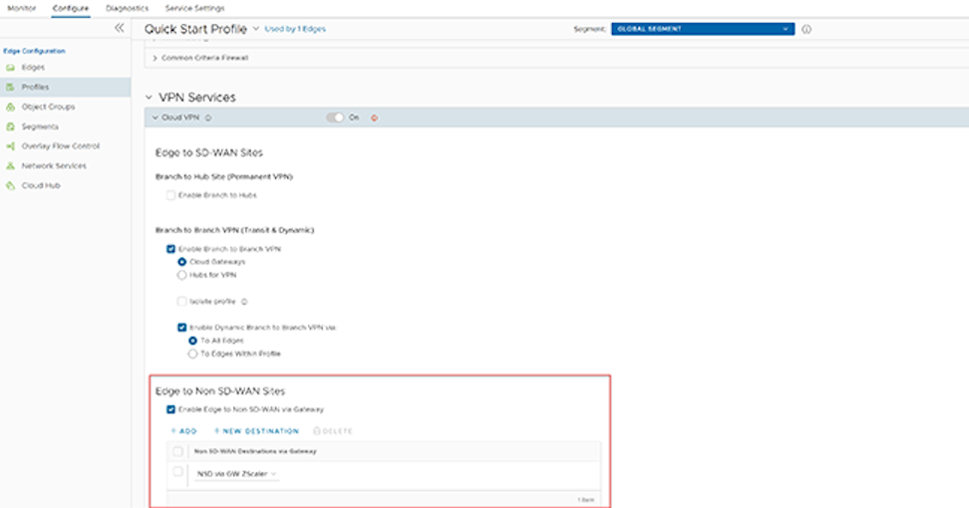
Task: Check Enable Branch to Hubs
Action: click(x=170, y=195)
